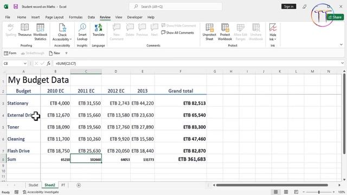Collapse the ribbon with the chevron

341,44
